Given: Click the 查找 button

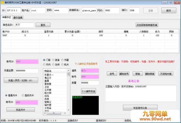Looking at the screenshot, I should click(x=43, y=25).
